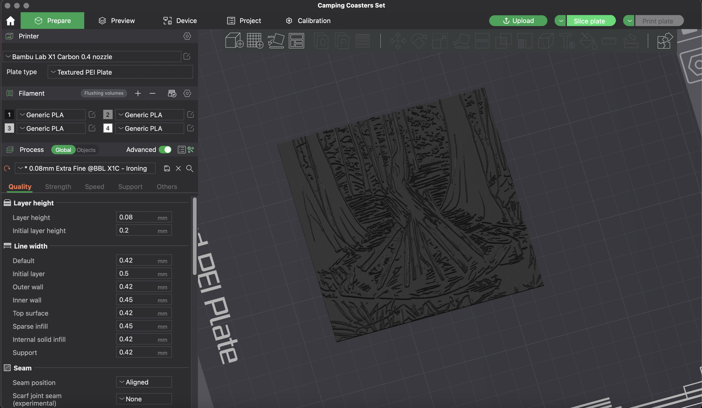Click filament 1 color swatch
This screenshot has height=408, width=702.
(9, 115)
